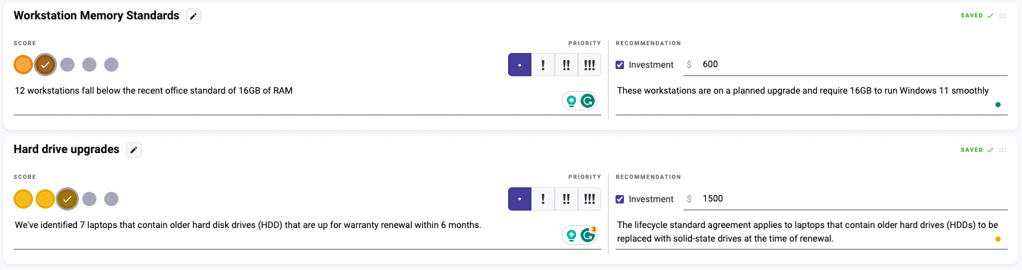Viewport: 1022px width, 270px height.
Task: Open lightbulb suggestion icon in Hard drive row
Action: [x=572, y=235]
